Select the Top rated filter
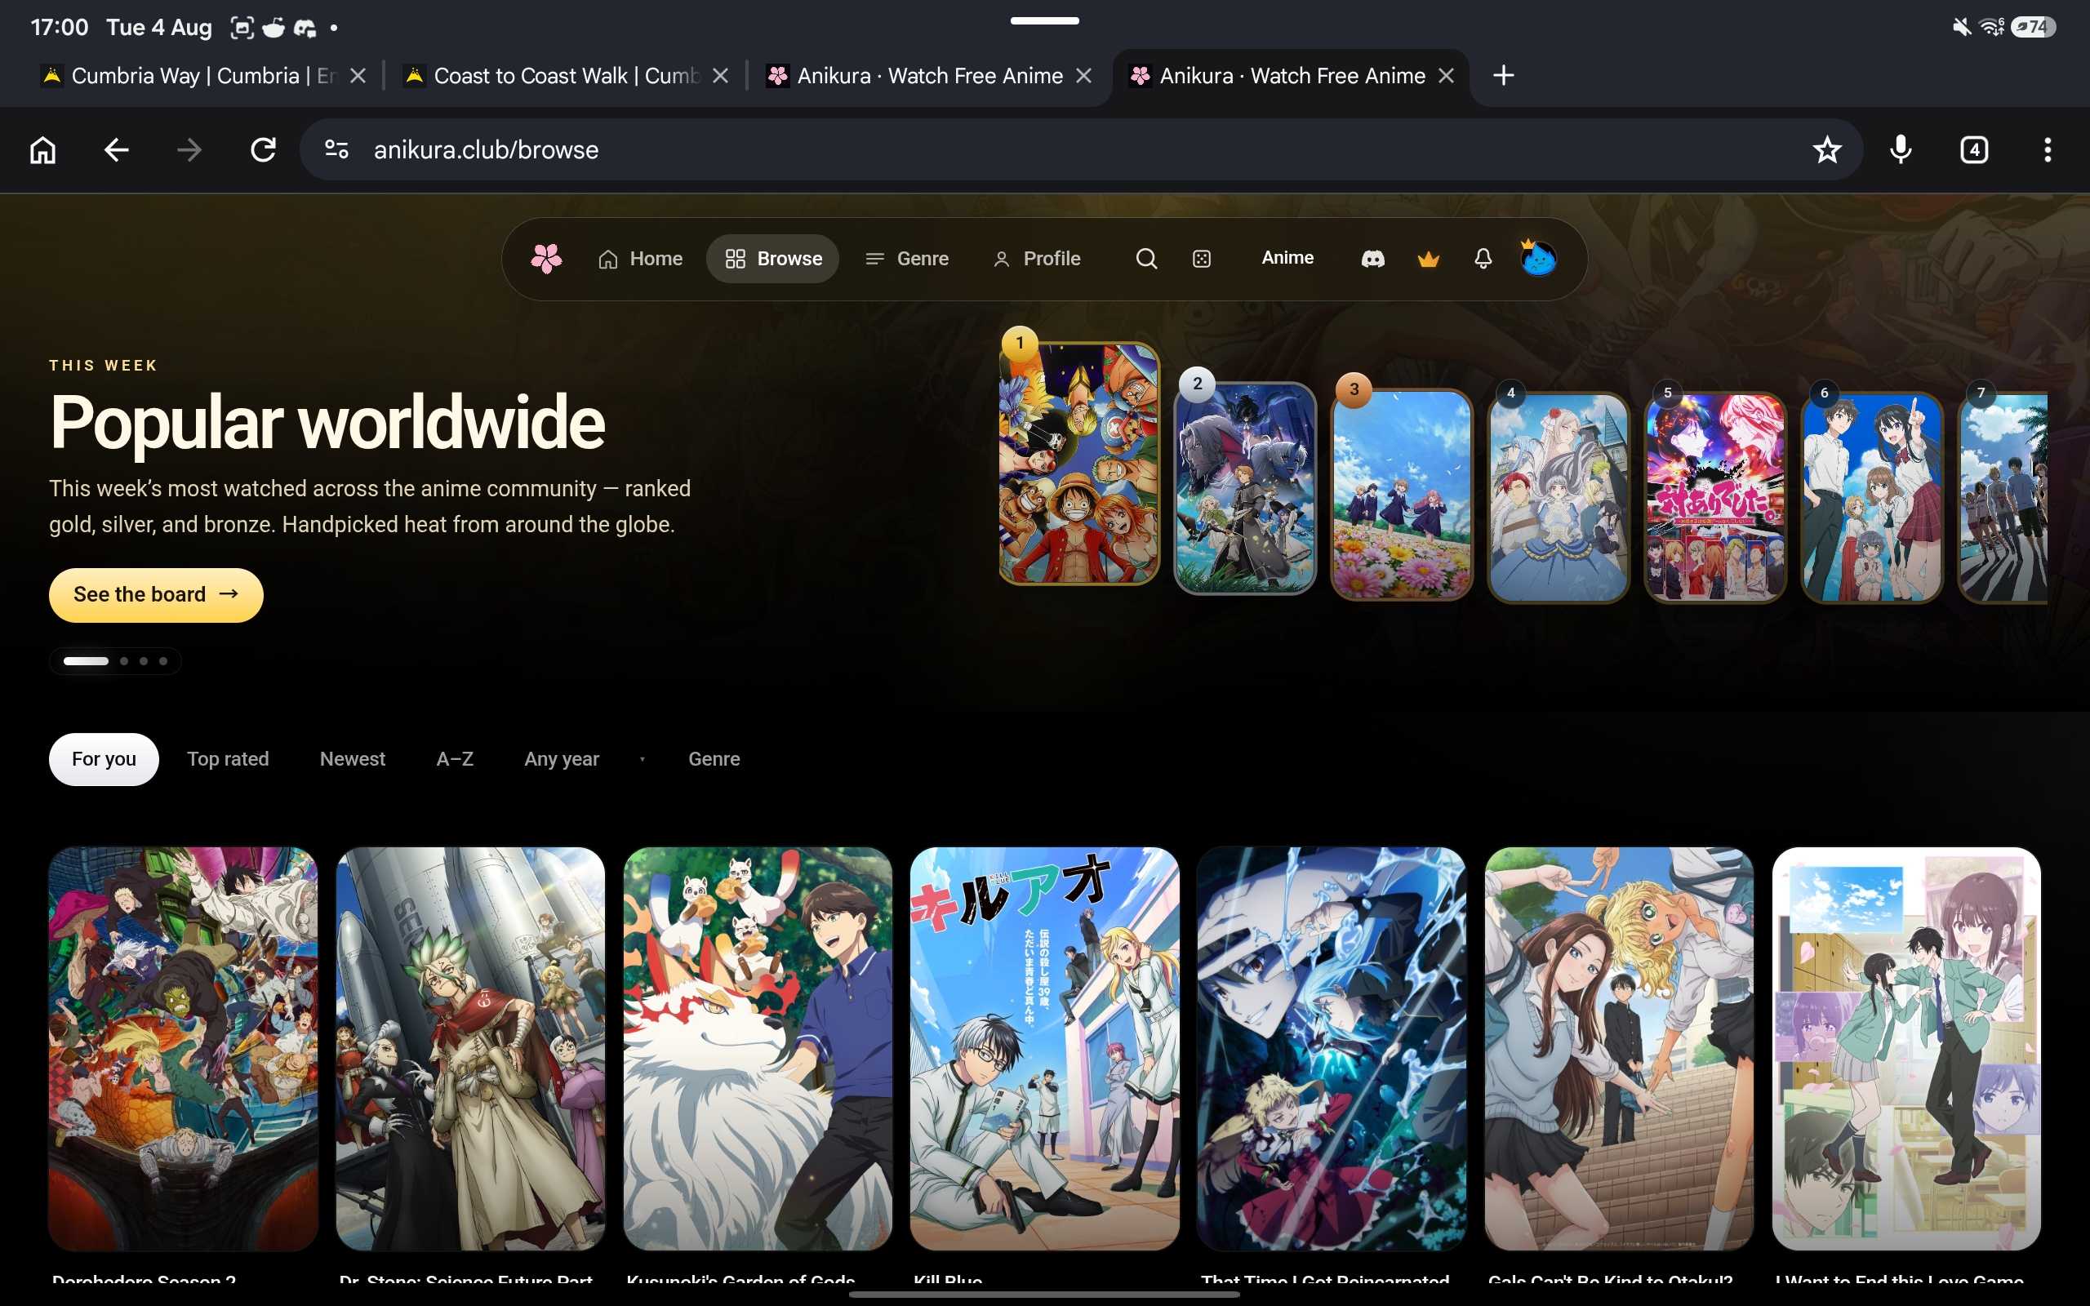 click(x=228, y=758)
